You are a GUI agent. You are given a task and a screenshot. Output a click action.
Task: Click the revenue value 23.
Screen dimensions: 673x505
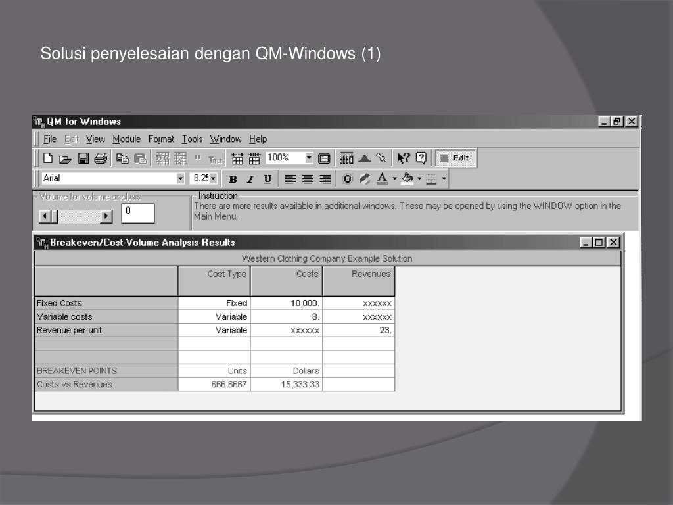point(358,330)
